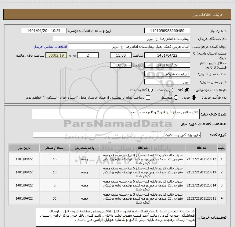Click need date 1401/04/22 in row 1
235x227 pixels.
(24, 159)
